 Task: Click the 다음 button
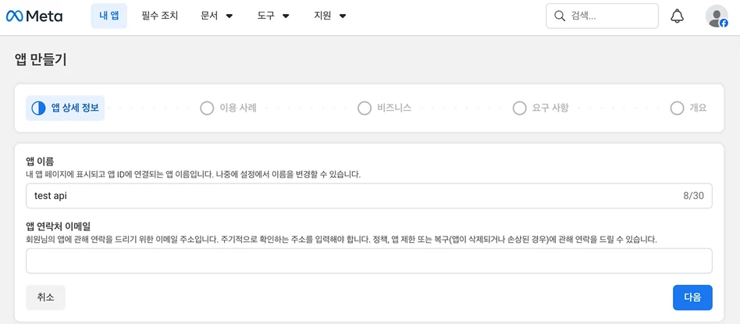tap(692, 297)
